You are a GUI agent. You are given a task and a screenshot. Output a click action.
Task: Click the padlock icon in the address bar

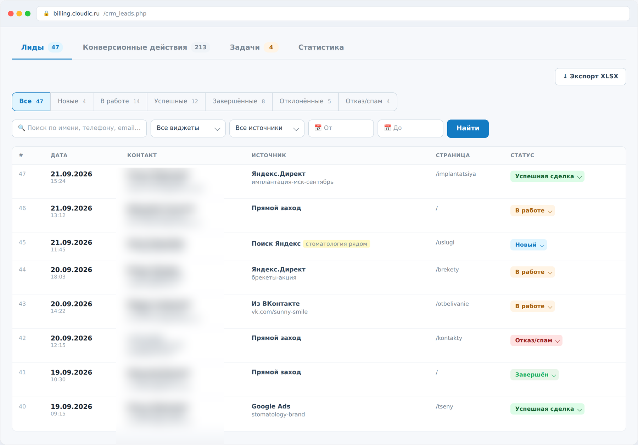tap(46, 13)
